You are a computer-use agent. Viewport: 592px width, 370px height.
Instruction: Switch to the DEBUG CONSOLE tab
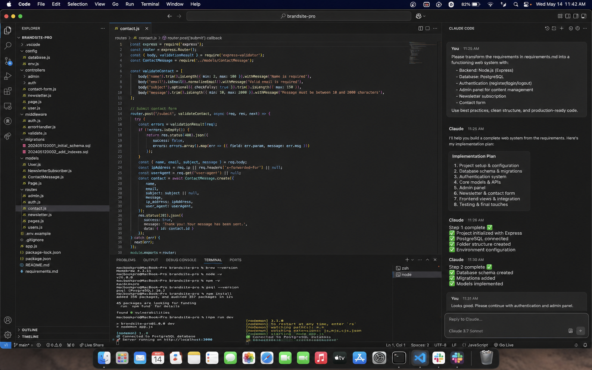coord(181,260)
